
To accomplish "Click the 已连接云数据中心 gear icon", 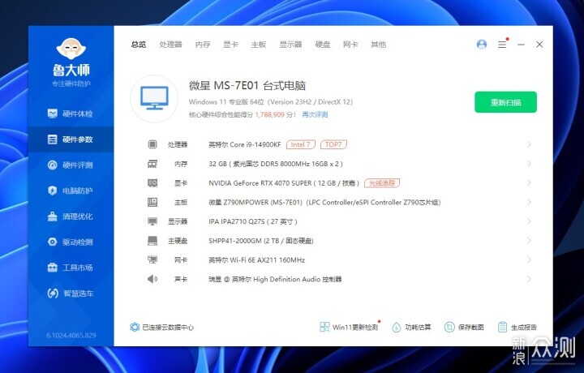I will 135,327.
